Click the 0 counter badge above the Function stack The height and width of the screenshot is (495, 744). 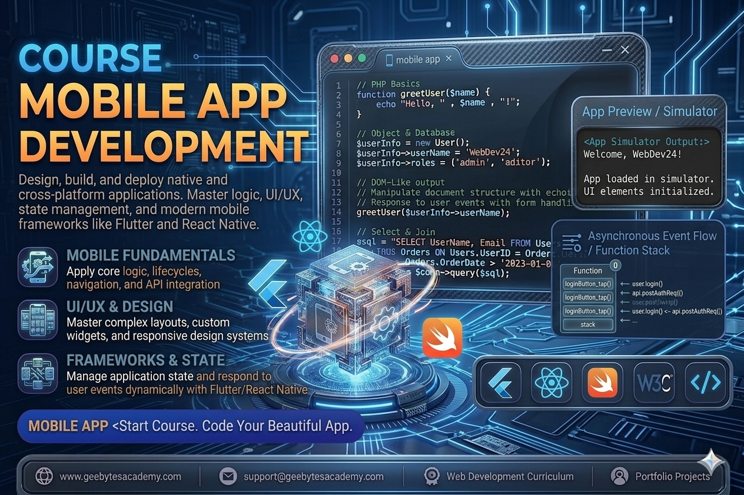[x=615, y=265]
